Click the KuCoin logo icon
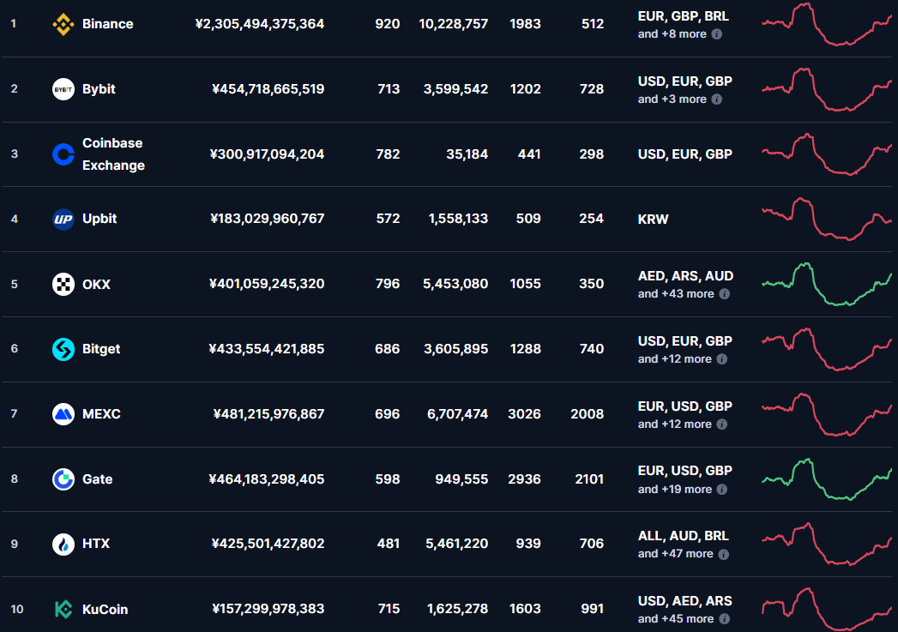898x632 pixels. [63, 609]
